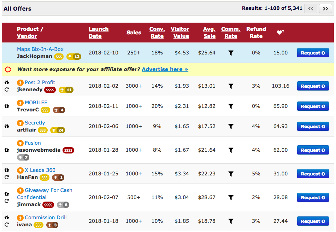Image resolution: width=336 pixels, height=232 pixels.
Task: Click orange trophy icon before Secretly
Action: 20,123
